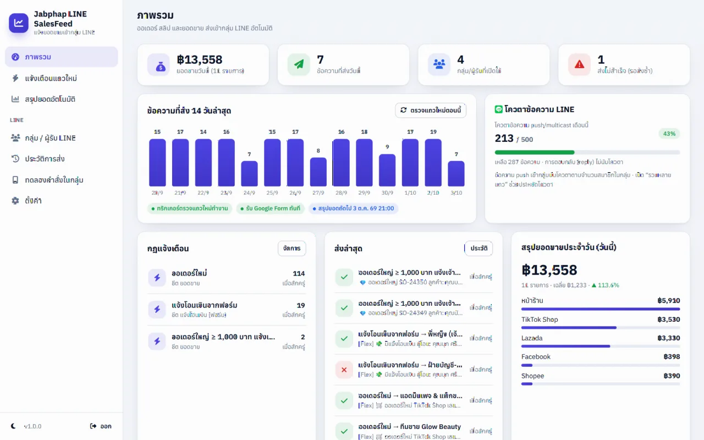Screen dimensions: 704x440
Task: Click สรุปยอดถัดไป 3 ต.ค. 69 21:00 chip
Action: pyautogui.click(x=353, y=208)
